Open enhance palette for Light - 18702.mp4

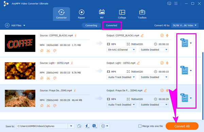(x=55, y=78)
